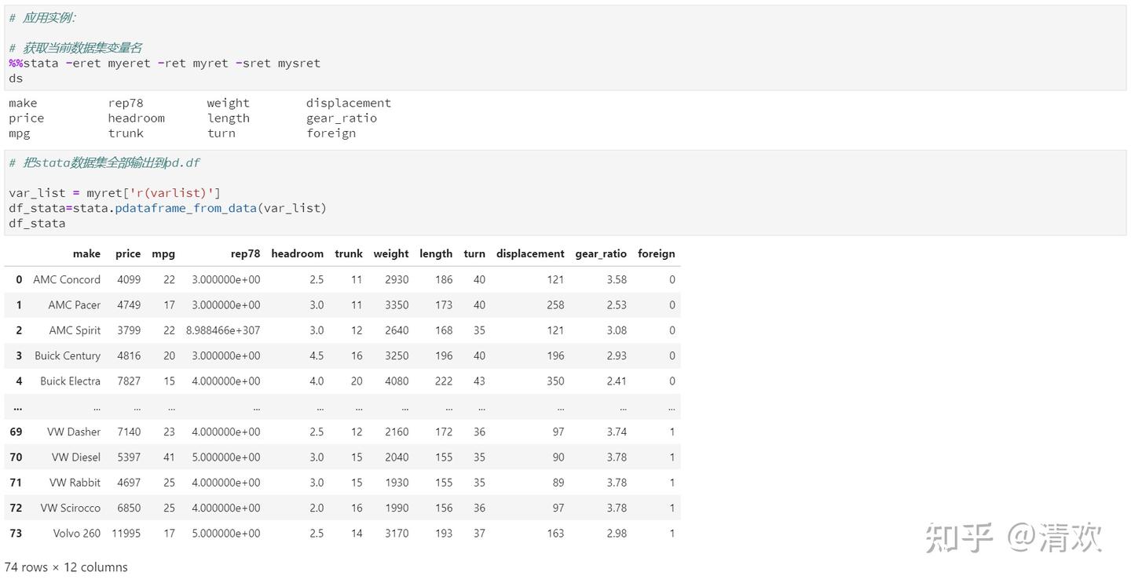Select the turn table column header
The width and height of the screenshot is (1131, 583).
pyautogui.click(x=474, y=253)
